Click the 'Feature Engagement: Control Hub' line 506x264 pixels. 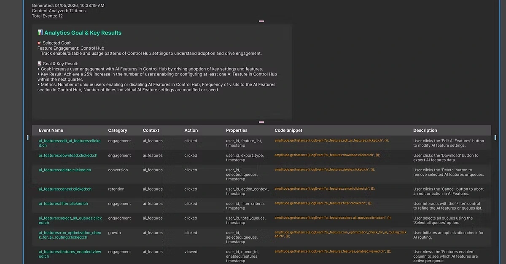pos(71,48)
